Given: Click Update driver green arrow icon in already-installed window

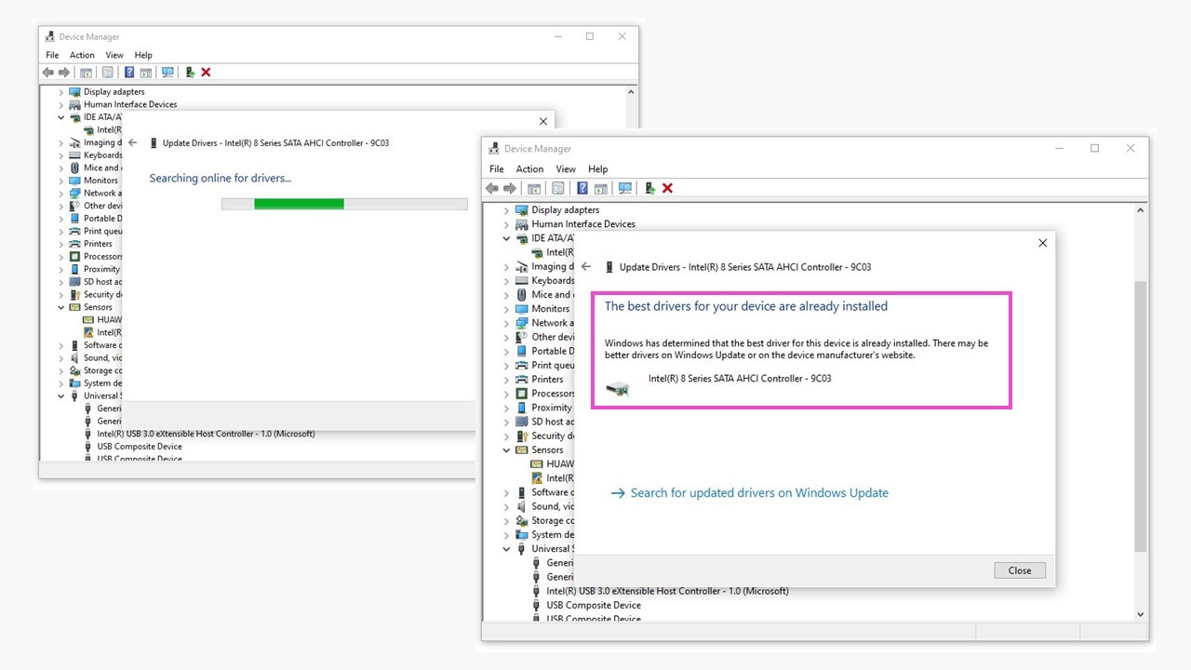Looking at the screenshot, I should coord(649,188).
